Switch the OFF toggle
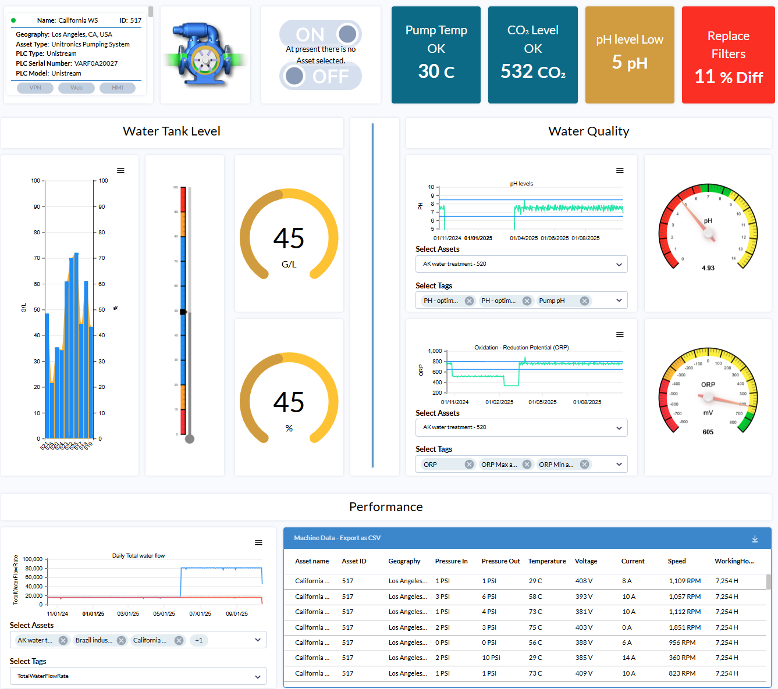The width and height of the screenshot is (778, 689). coord(321,76)
